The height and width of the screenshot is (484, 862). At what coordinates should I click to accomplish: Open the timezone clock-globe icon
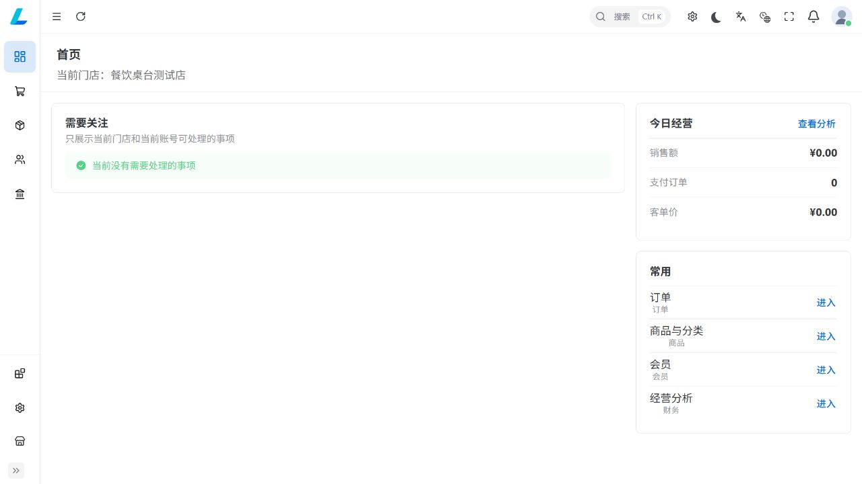click(765, 17)
